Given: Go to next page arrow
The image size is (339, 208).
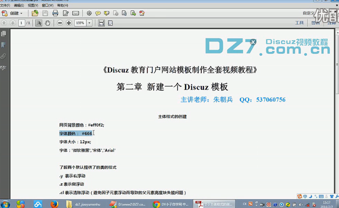Looking at the screenshot, I should pyautogui.click(x=12, y=23).
